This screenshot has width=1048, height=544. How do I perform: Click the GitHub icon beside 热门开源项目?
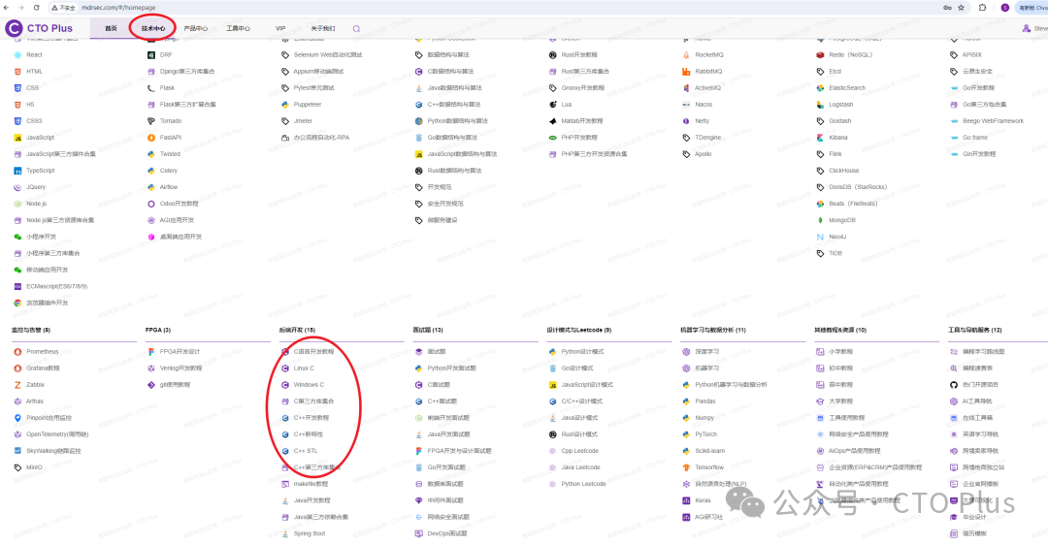pos(954,385)
